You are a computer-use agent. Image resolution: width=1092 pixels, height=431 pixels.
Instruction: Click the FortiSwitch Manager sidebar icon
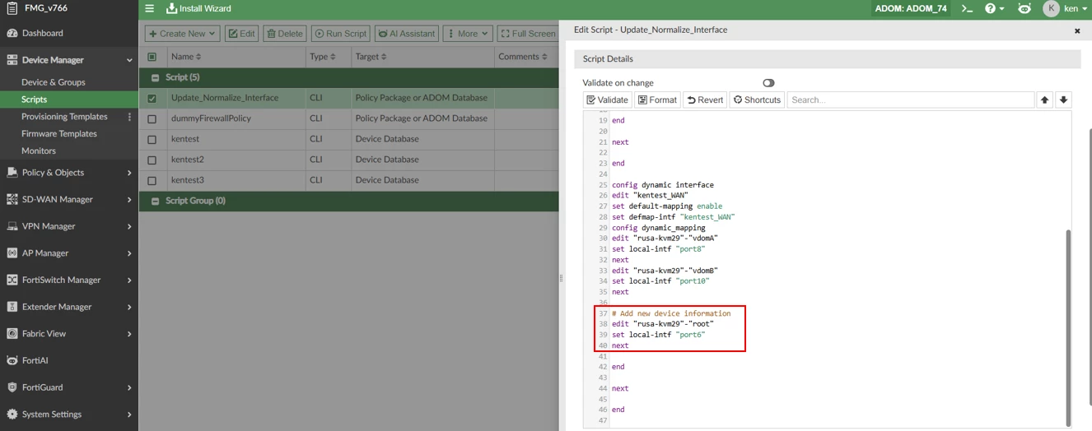12,280
